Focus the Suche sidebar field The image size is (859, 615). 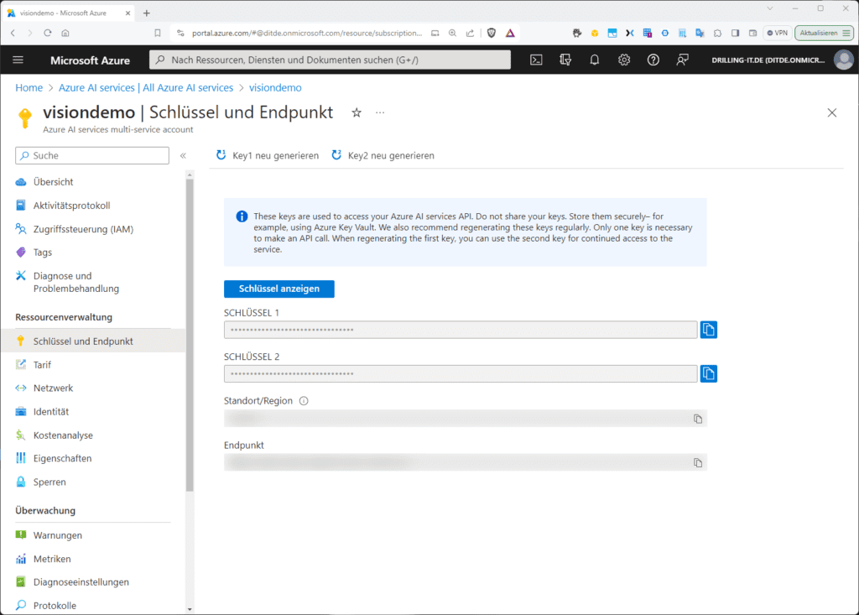click(x=92, y=156)
